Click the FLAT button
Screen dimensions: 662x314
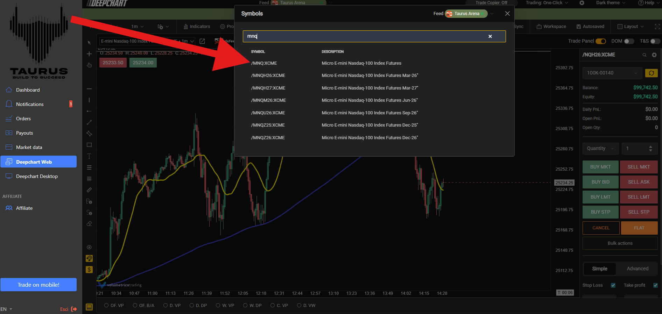639,228
